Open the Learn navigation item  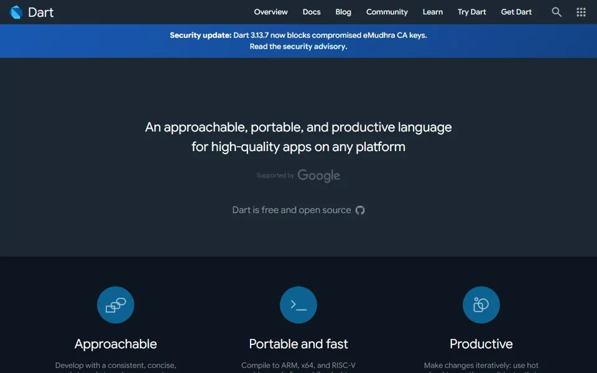433,12
